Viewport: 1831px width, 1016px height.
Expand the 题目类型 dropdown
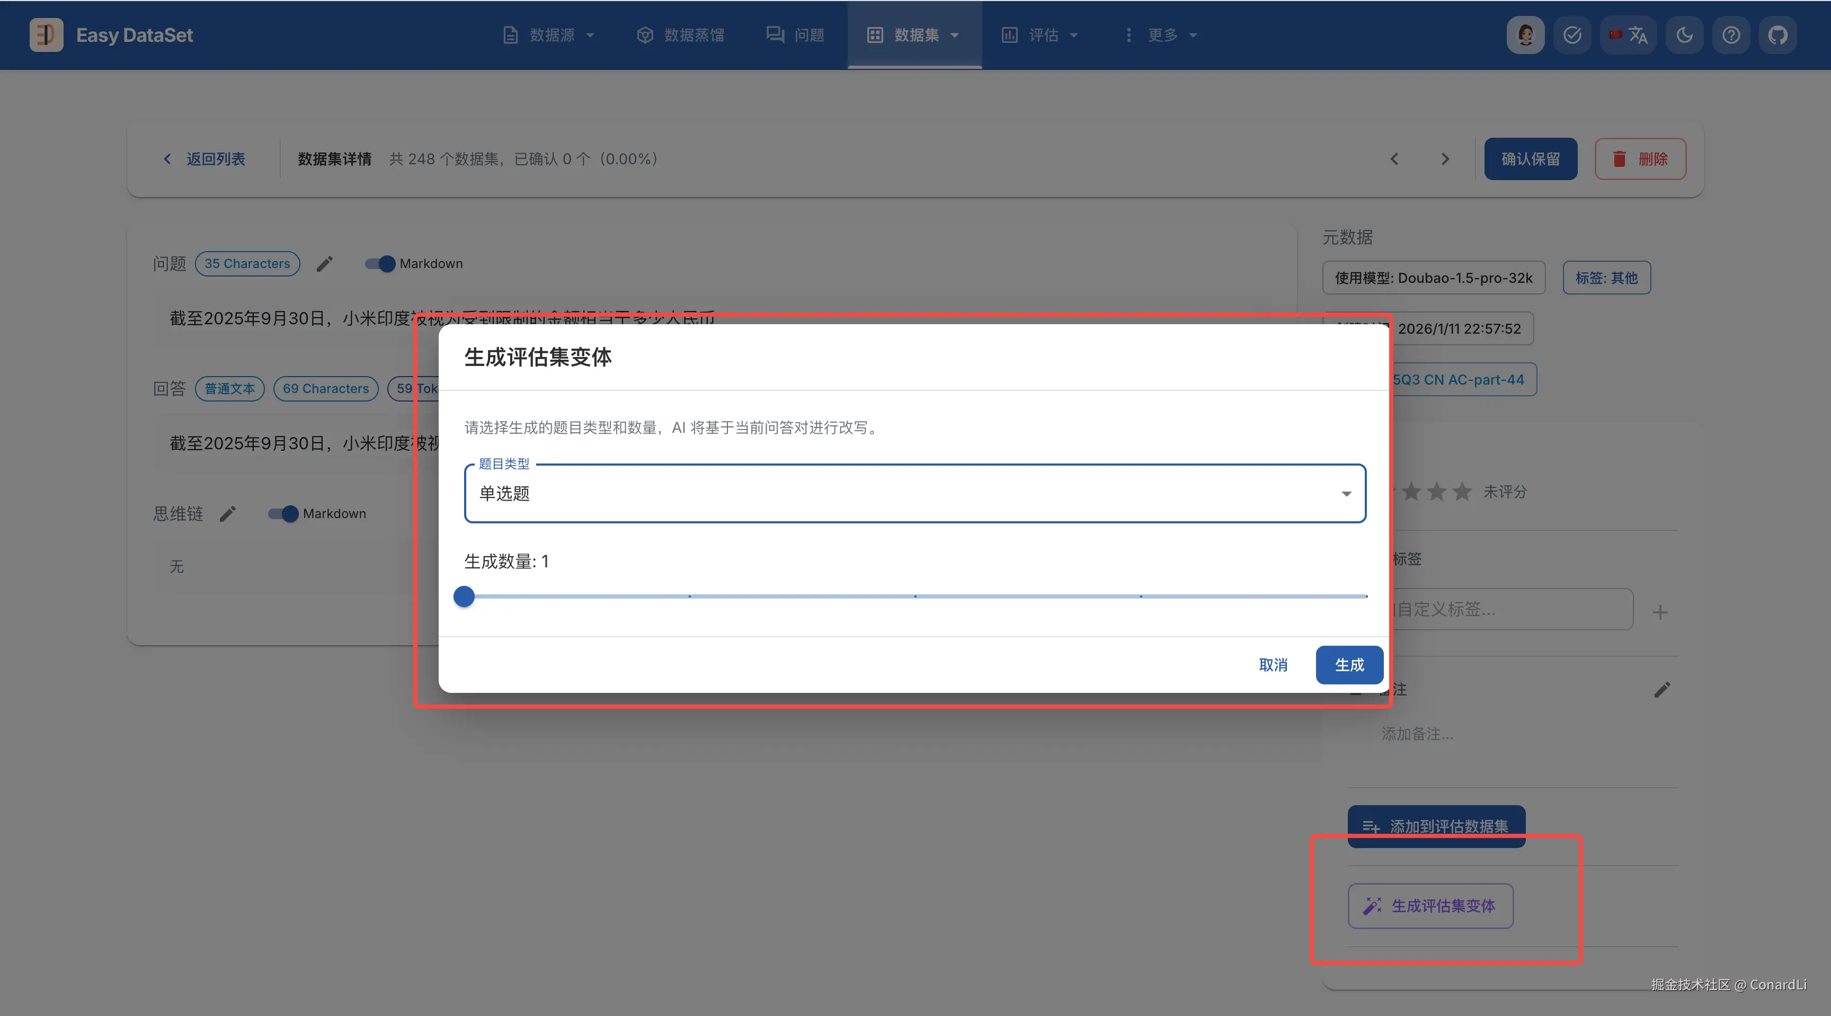point(915,494)
